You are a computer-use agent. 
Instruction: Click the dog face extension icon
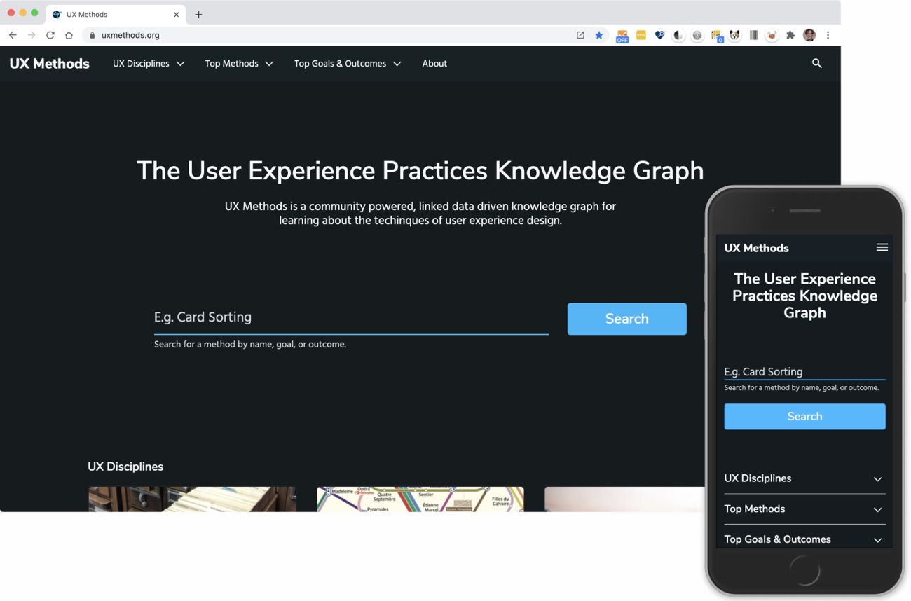tap(734, 35)
